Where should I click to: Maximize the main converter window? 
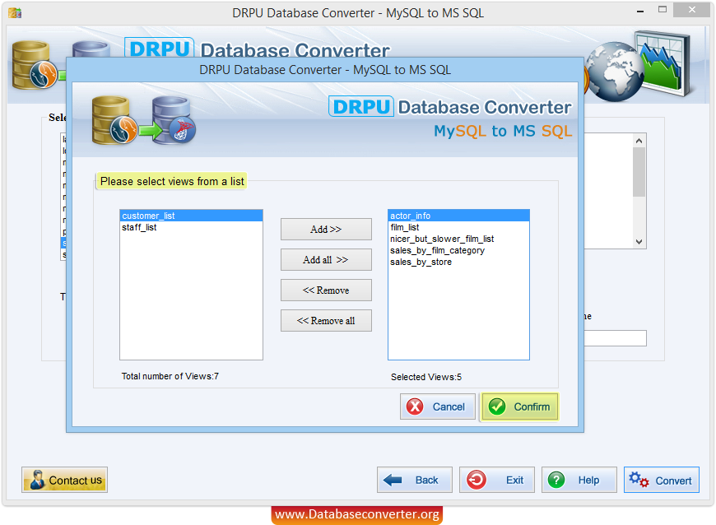click(663, 10)
